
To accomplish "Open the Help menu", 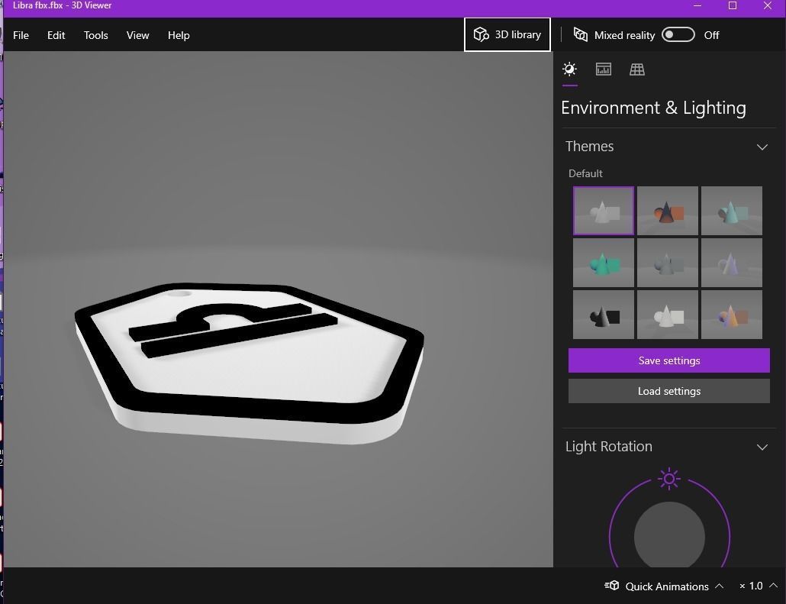I will point(179,35).
